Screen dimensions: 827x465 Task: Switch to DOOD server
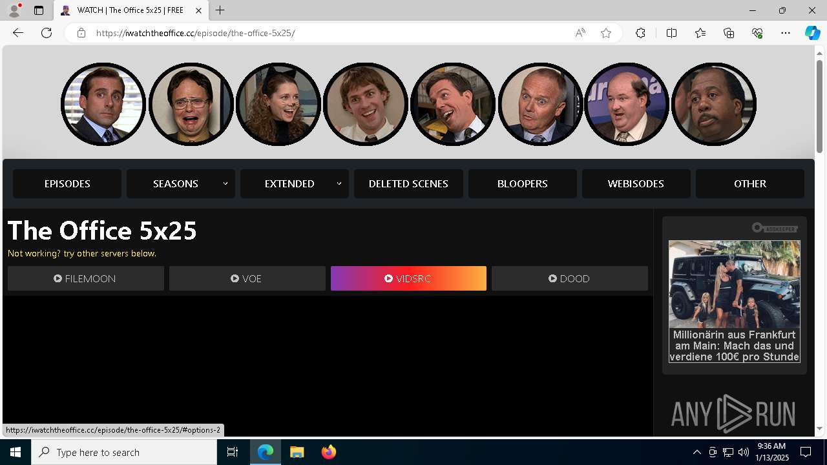click(570, 278)
